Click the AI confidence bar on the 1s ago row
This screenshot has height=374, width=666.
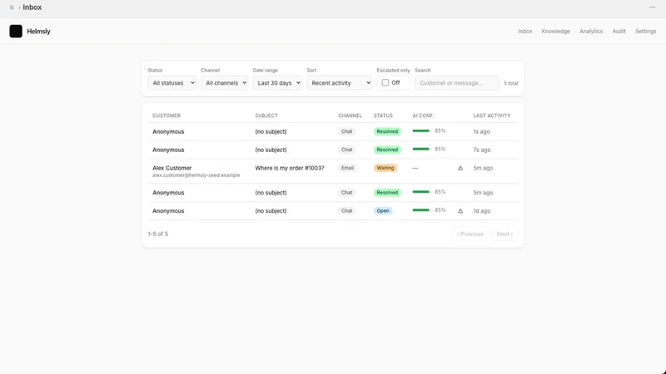click(x=422, y=131)
